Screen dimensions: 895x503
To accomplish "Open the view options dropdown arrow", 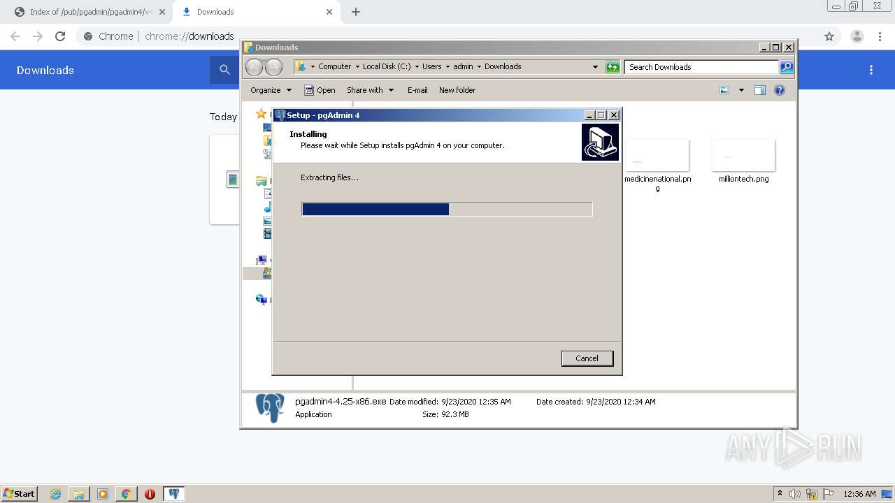I will point(741,90).
